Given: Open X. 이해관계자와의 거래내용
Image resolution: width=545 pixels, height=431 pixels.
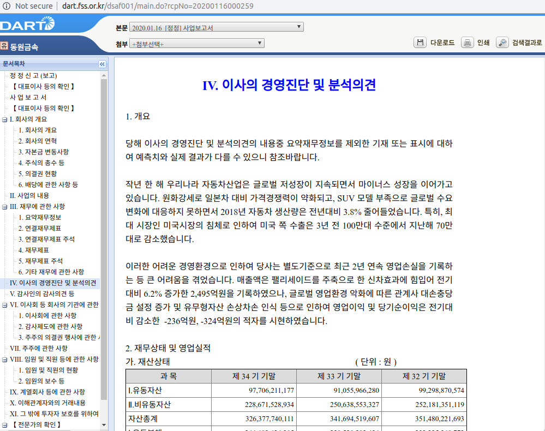Looking at the screenshot, I should point(47,403).
